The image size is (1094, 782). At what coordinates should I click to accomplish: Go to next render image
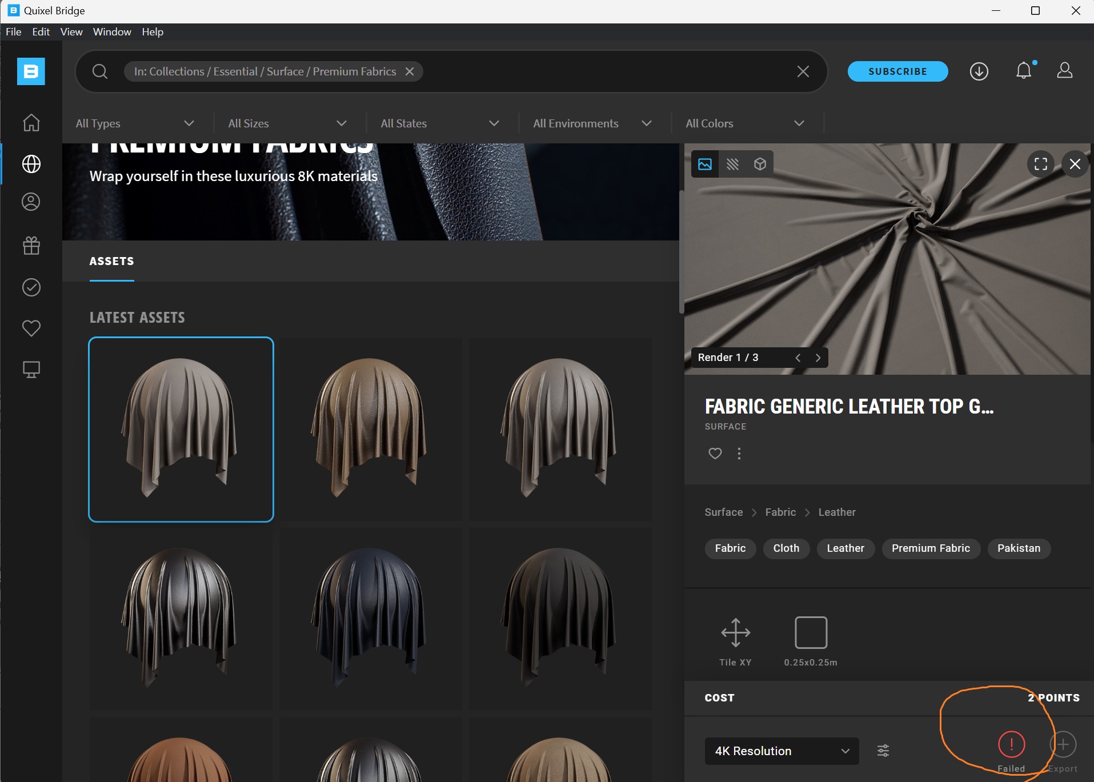pos(818,358)
